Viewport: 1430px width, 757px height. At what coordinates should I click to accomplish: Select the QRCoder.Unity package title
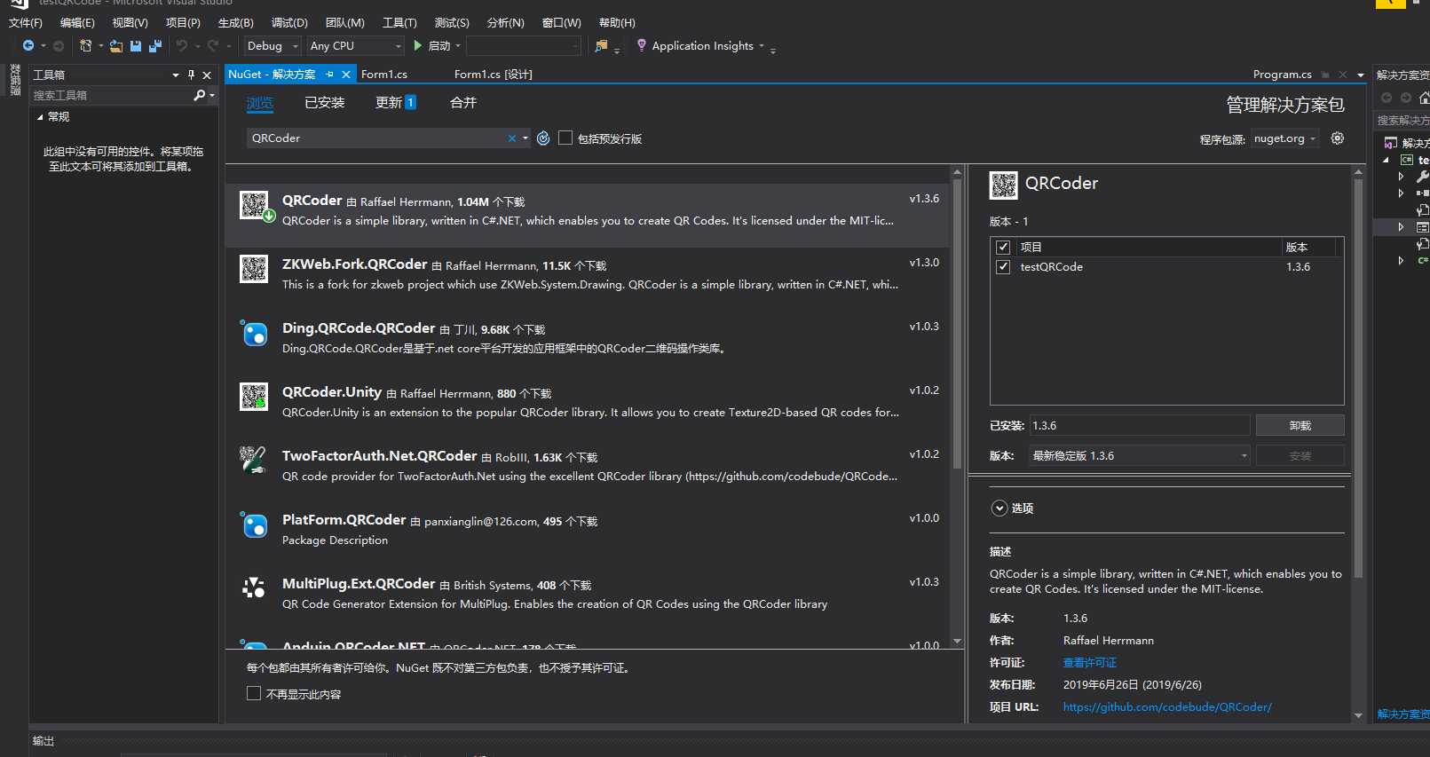click(332, 392)
